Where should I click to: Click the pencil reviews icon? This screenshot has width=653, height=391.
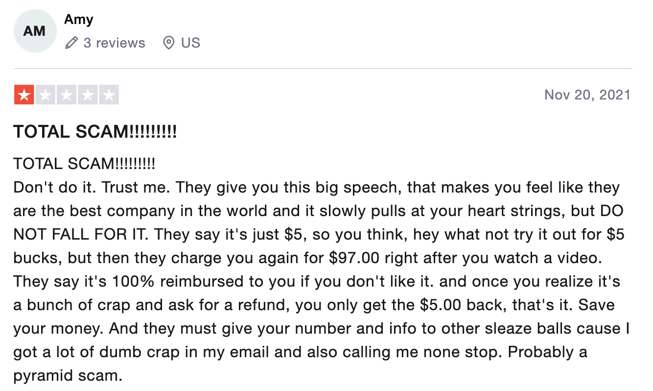(71, 43)
